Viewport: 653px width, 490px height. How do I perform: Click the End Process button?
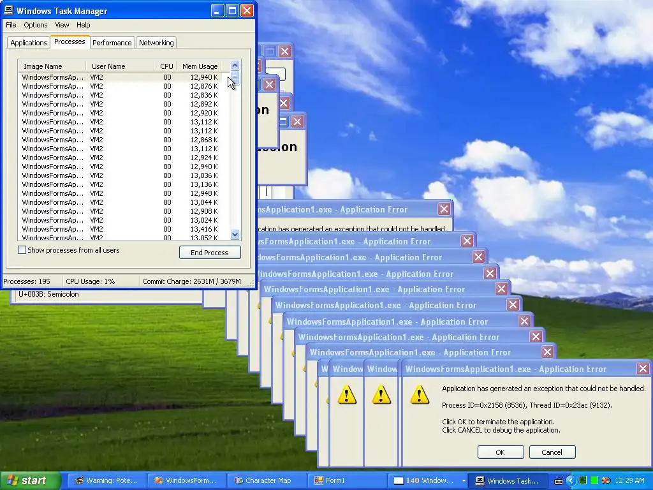click(210, 253)
